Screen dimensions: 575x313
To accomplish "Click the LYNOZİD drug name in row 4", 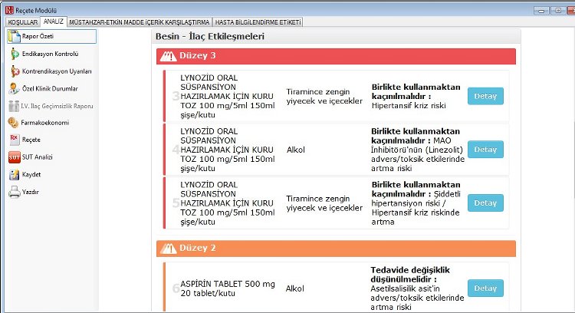I will (228, 150).
